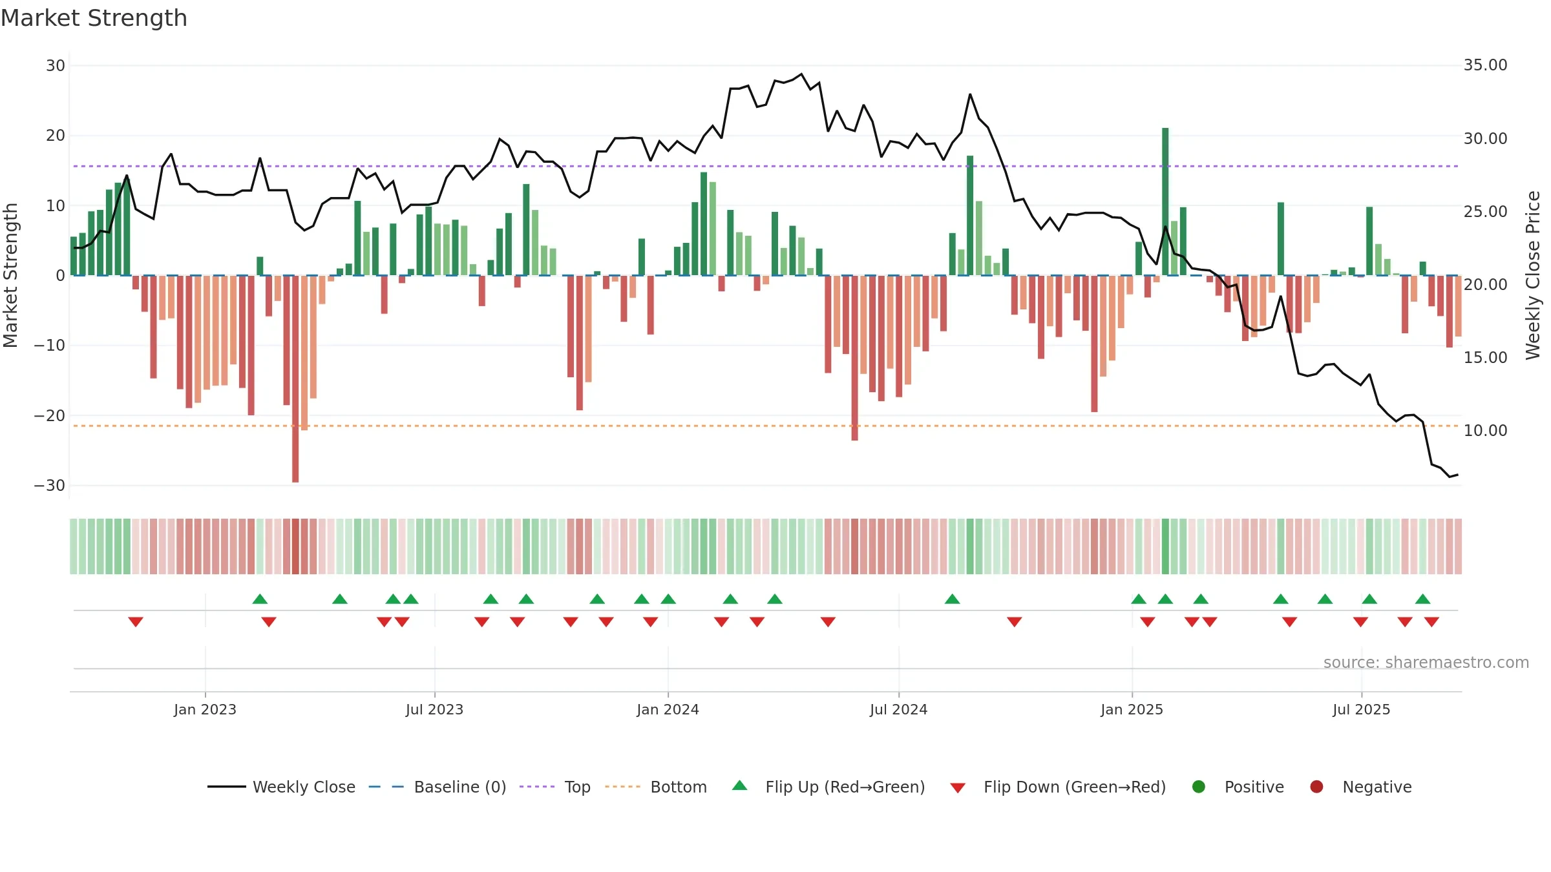Click the 0 strength axis label
The image size is (1551, 872).
[60, 276]
